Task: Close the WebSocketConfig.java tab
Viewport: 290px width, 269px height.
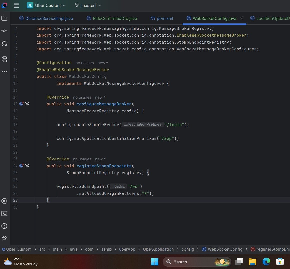Action: (241, 18)
